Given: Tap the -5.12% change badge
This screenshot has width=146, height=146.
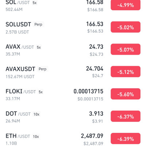Looking at the screenshot, I should point(126,72).
